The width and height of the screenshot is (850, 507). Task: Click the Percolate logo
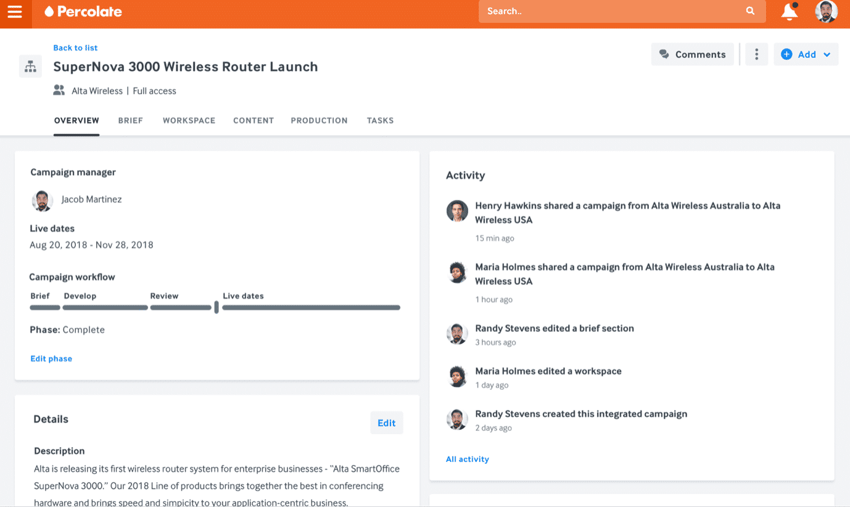pos(83,11)
